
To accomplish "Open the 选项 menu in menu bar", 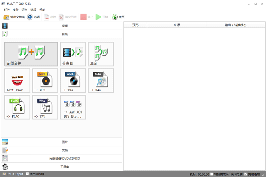I will coord(34,10).
